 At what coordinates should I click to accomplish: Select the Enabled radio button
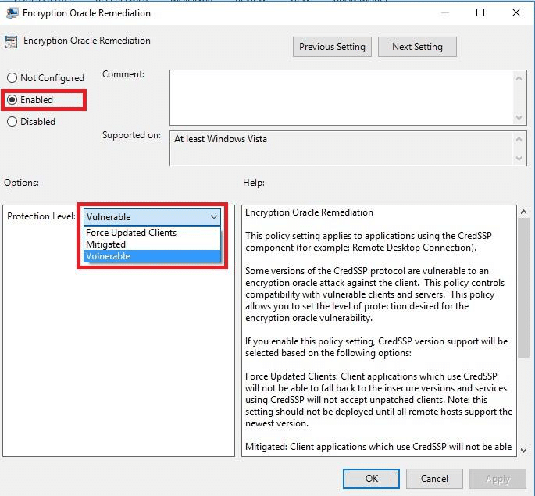pyautogui.click(x=12, y=100)
